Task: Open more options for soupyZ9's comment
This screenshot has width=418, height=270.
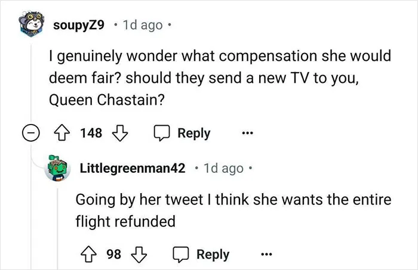Action: coord(247,132)
